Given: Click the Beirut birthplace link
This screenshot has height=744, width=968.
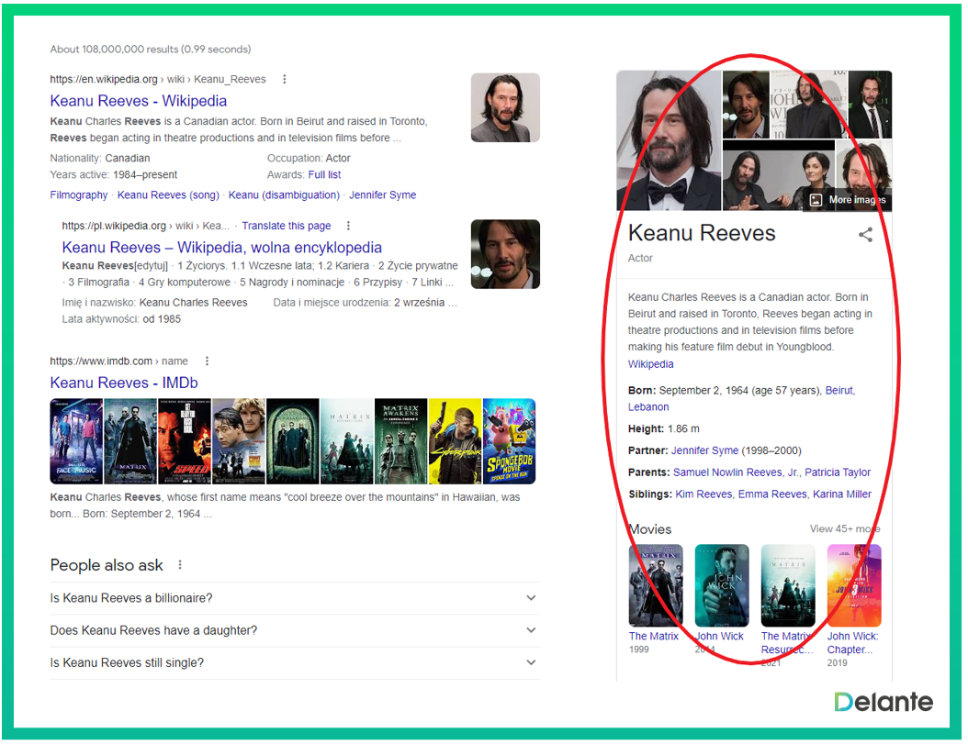Looking at the screenshot, I should pos(839,391).
